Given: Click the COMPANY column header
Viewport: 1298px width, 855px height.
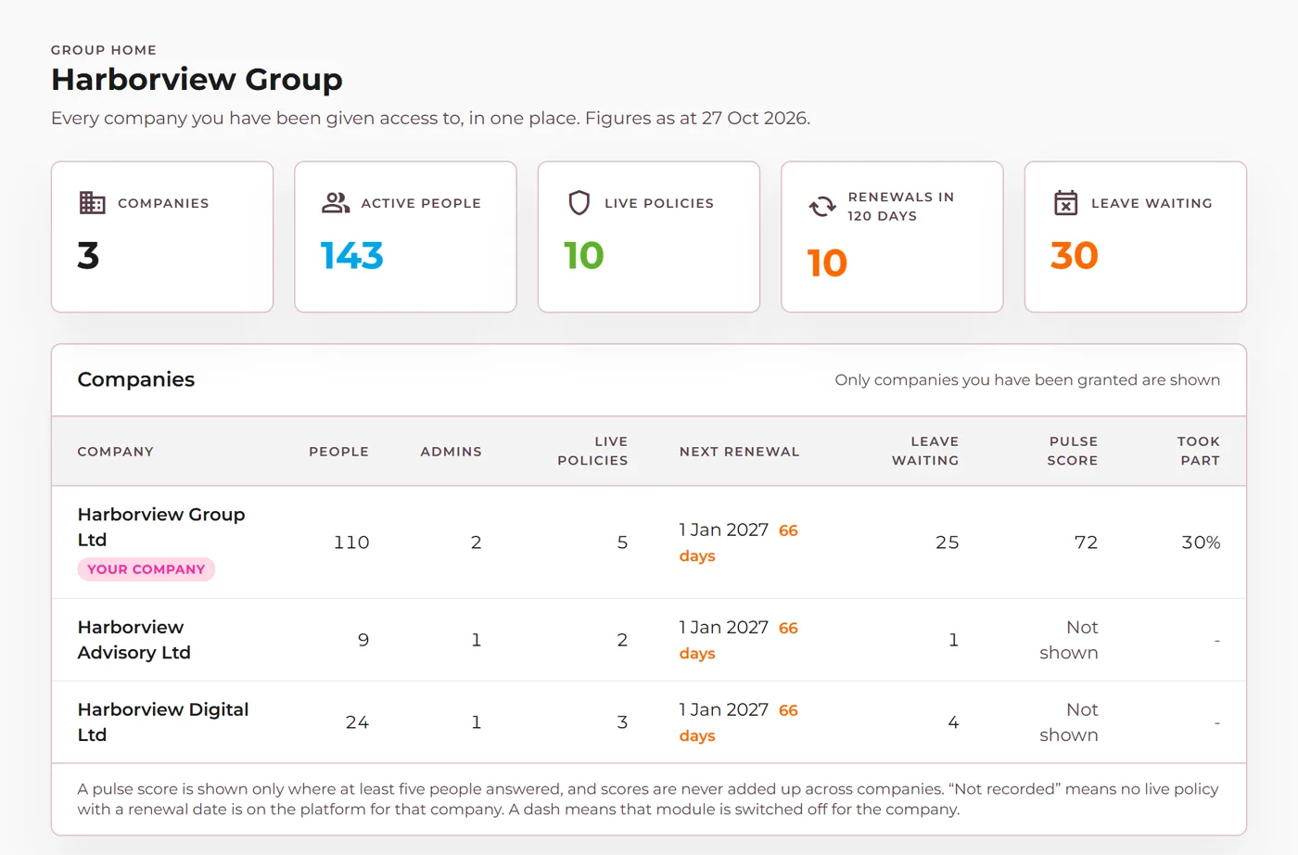Looking at the screenshot, I should pyautogui.click(x=116, y=452).
